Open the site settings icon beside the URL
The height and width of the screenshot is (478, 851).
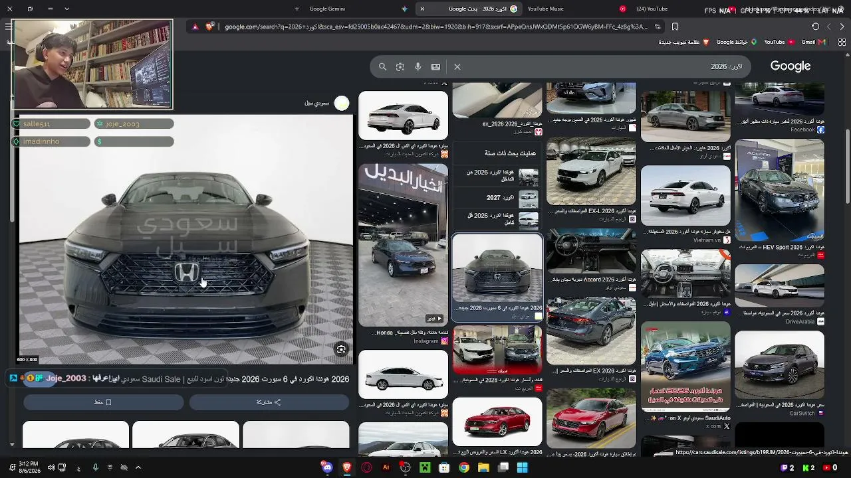[x=658, y=27]
